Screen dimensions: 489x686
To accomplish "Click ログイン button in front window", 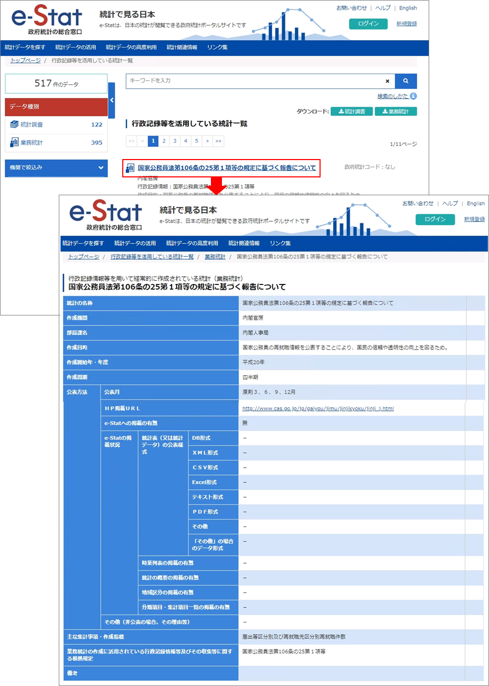I will [435, 219].
